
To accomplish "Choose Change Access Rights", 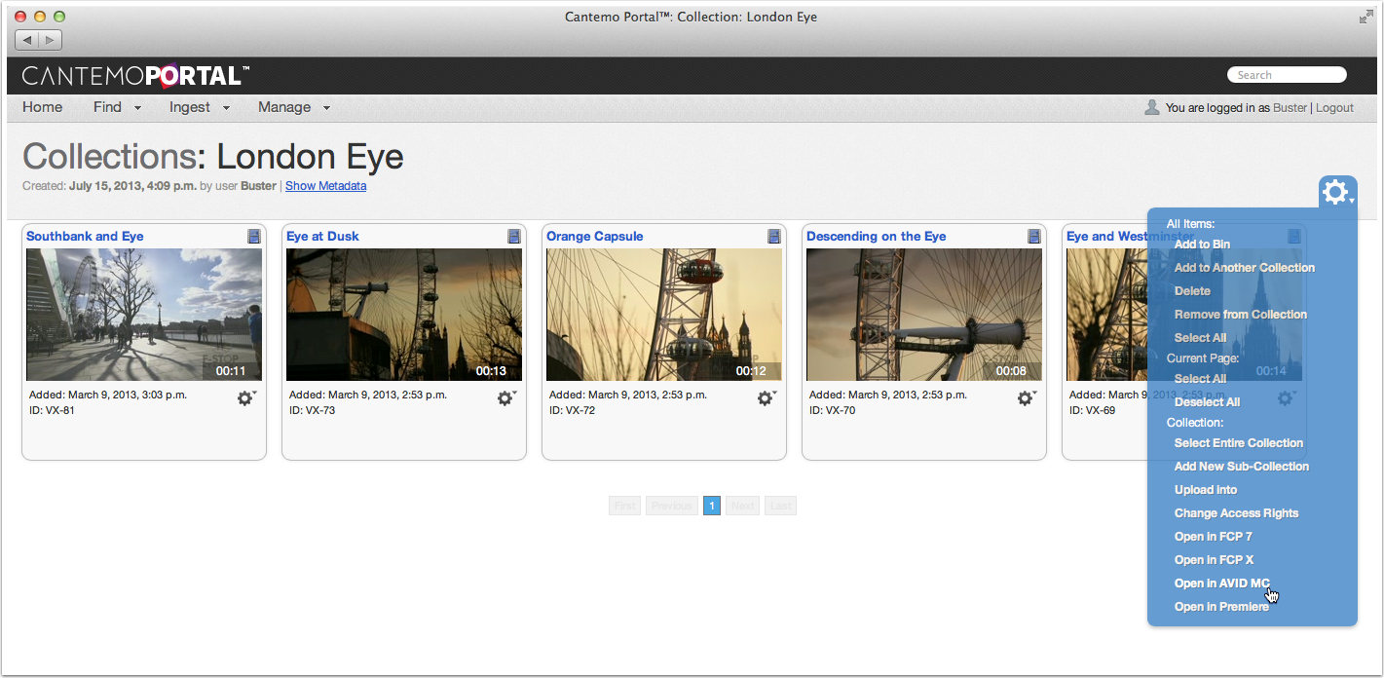I will click(1237, 513).
